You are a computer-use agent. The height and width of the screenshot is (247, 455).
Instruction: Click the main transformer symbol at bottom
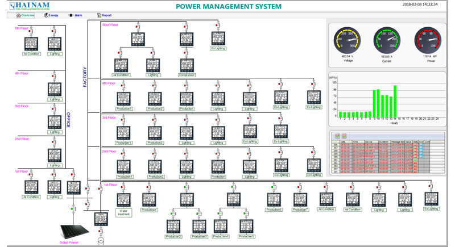pos(100,242)
